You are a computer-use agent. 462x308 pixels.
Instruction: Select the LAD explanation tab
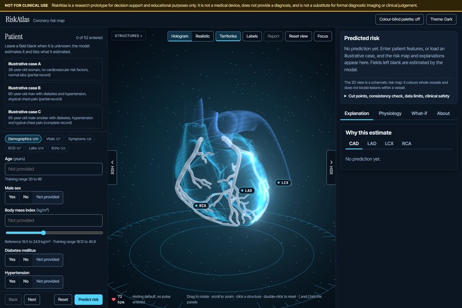pos(371,144)
